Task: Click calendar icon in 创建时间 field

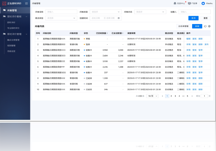Action: coord(119,18)
